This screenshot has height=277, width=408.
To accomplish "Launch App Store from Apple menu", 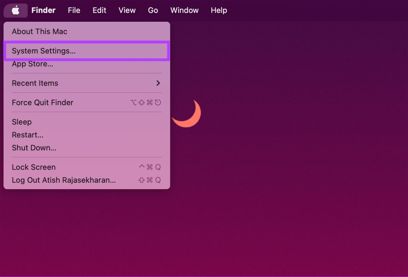I will [87, 64].
